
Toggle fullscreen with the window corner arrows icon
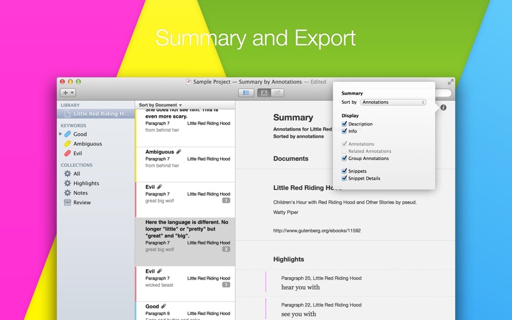(451, 82)
